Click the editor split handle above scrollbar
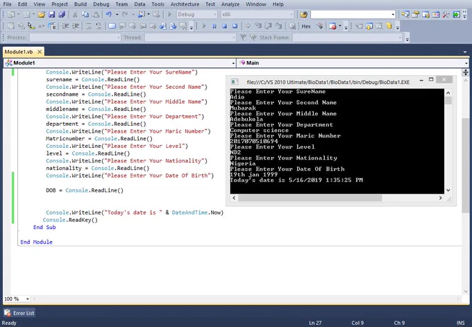This screenshot has width=472, height=327. (465, 72)
